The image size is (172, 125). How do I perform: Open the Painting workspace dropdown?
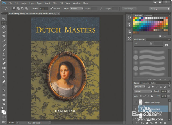click(x=160, y=9)
